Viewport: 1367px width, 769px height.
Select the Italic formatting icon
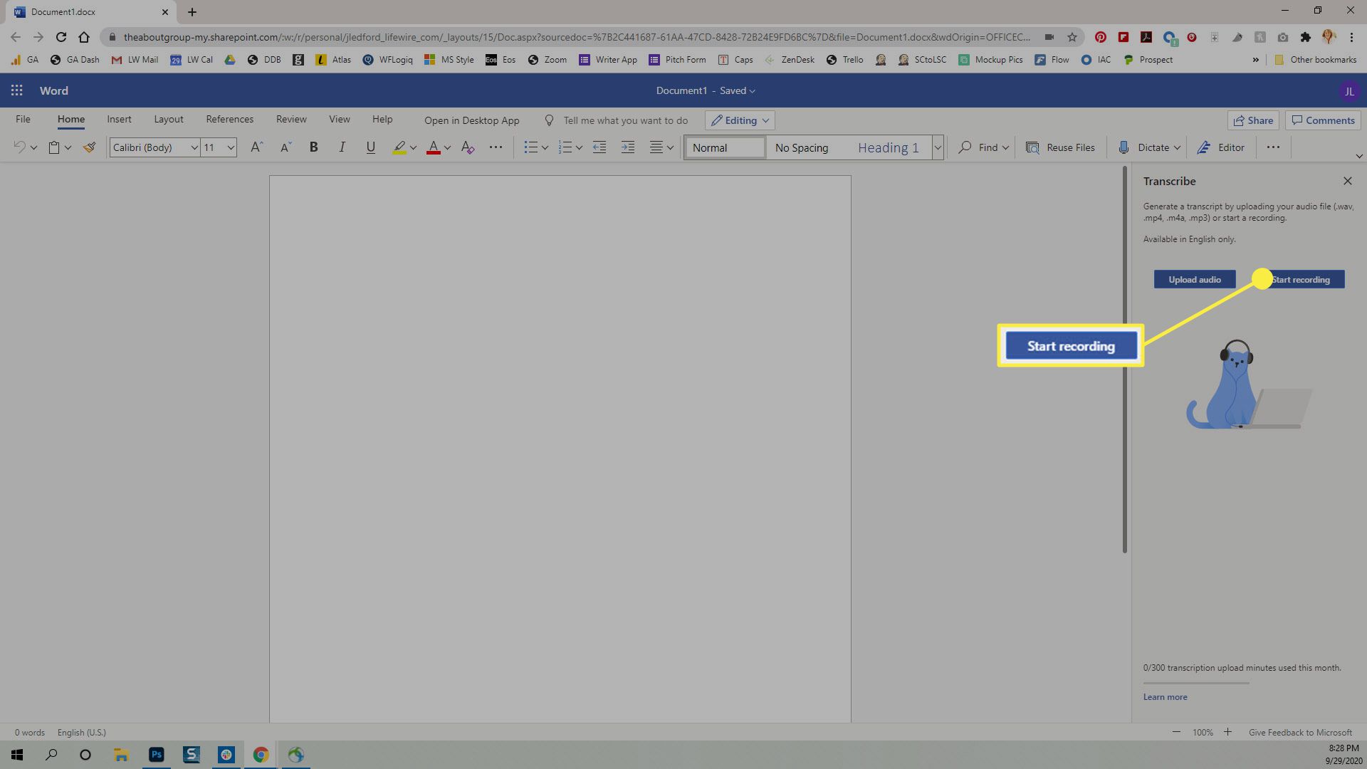[342, 147]
